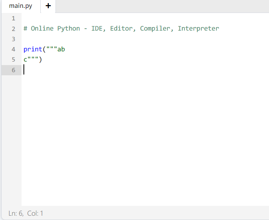Click the closing parenthesis on line 5
269x220 pixels.
(x=40, y=60)
